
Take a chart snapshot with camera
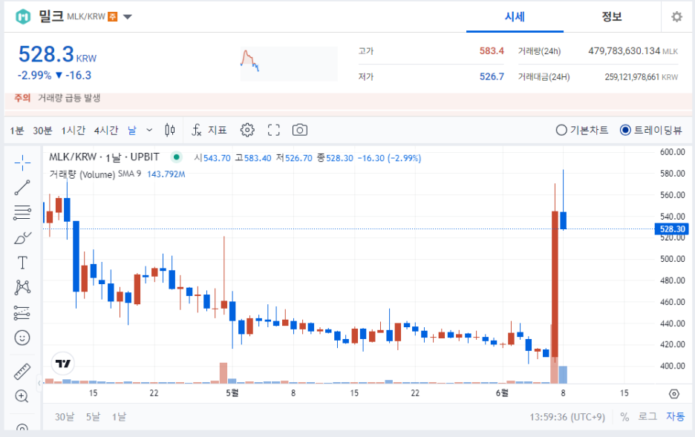tap(300, 130)
